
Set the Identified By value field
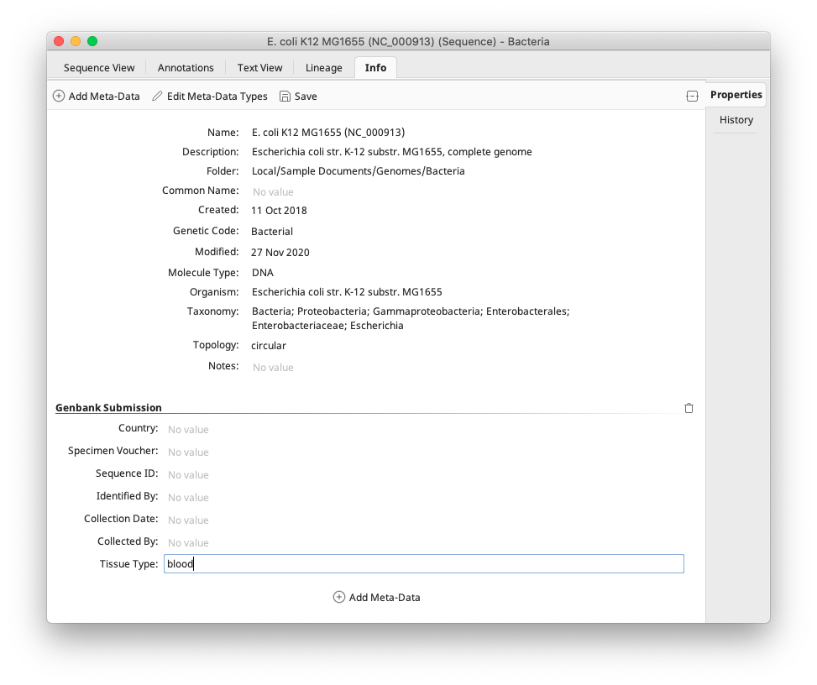tap(188, 498)
